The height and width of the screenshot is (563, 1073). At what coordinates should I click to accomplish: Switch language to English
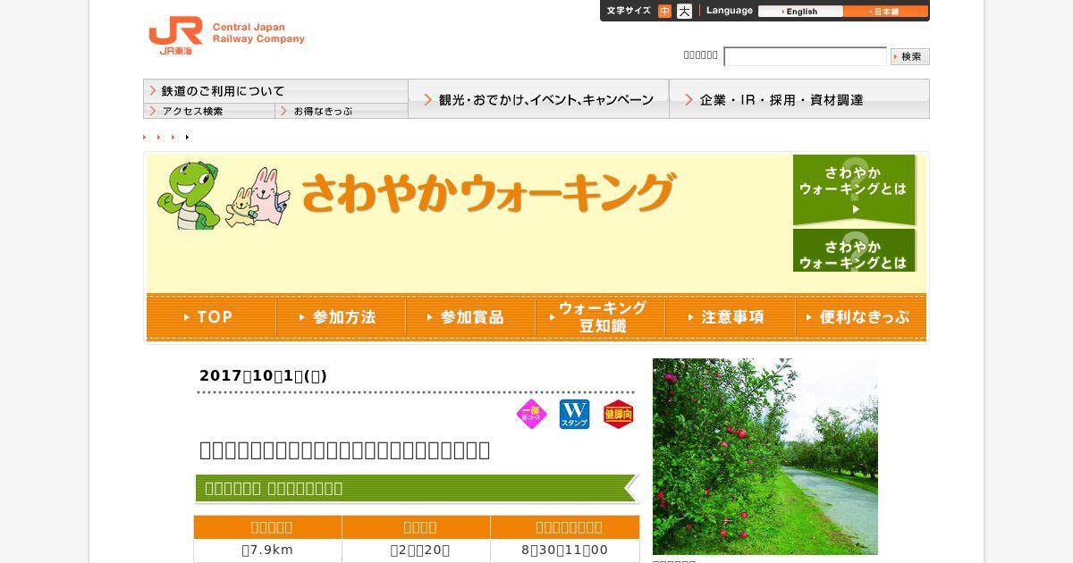(x=800, y=12)
